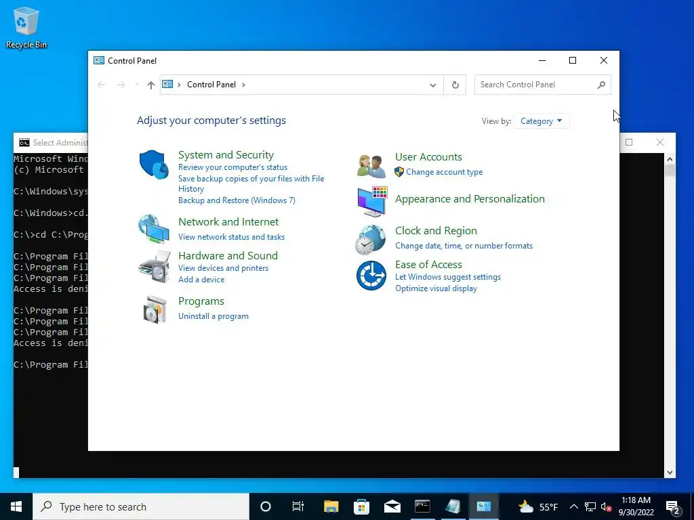694x520 pixels.
Task: Click the network tray icon
Action: pyautogui.click(x=590, y=506)
